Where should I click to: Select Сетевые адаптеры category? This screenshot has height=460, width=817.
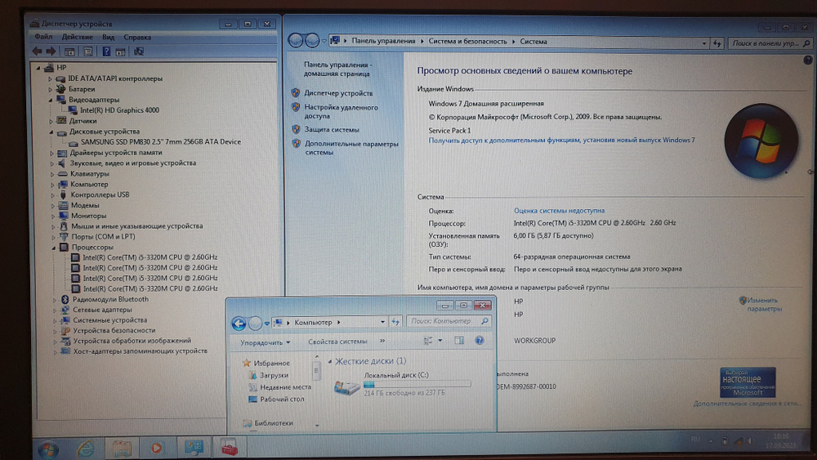(x=102, y=310)
